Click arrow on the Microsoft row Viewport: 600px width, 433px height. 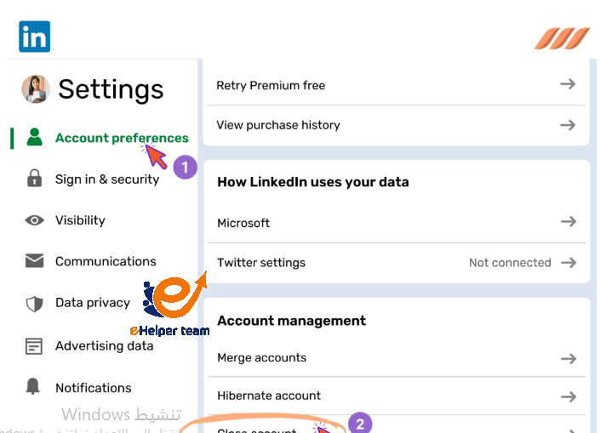[569, 221]
